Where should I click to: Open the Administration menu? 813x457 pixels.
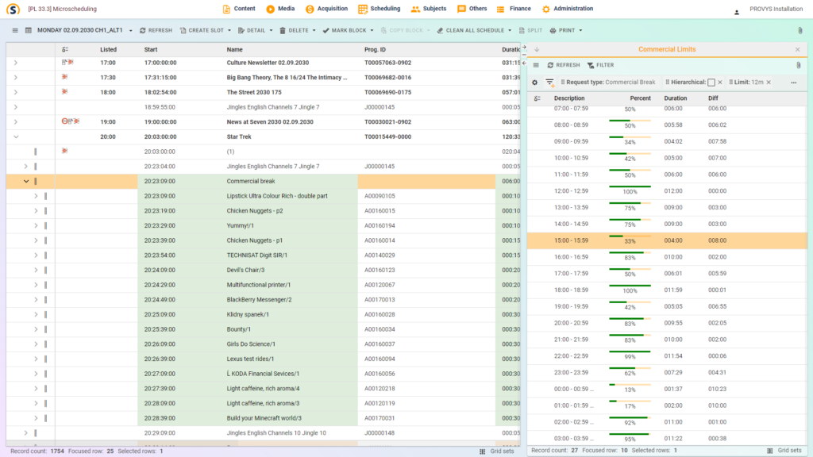coord(568,9)
